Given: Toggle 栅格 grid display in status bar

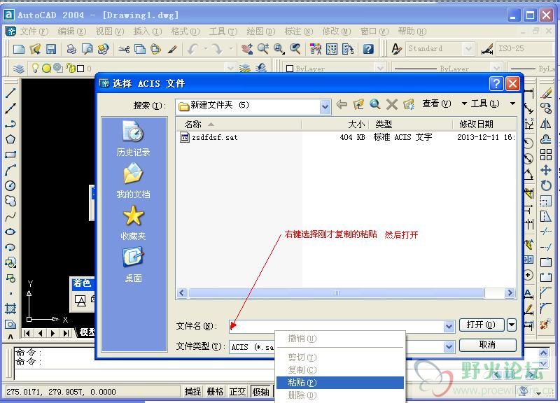Looking at the screenshot, I should tap(215, 392).
